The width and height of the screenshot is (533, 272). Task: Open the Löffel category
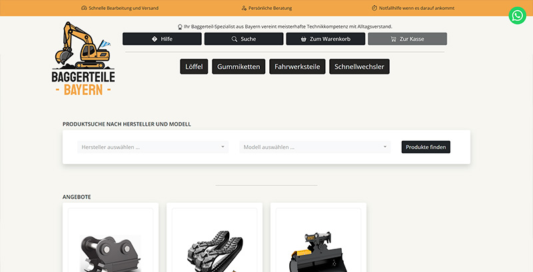click(x=194, y=67)
